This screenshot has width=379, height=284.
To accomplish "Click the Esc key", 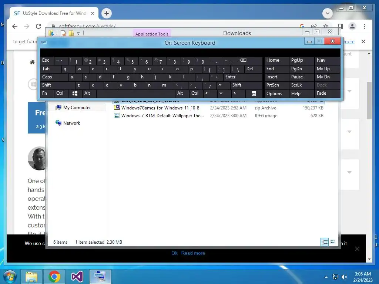I will pos(47,60).
